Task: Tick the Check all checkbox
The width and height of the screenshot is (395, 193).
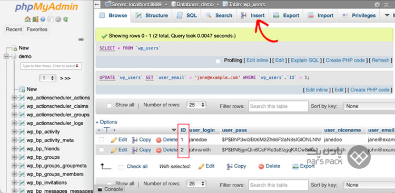Action: tap(121, 167)
